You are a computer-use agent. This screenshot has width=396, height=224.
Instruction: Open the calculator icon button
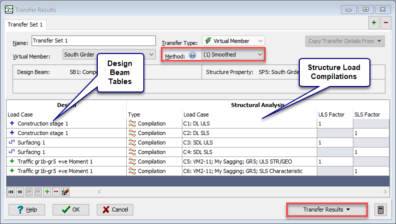pos(380,209)
